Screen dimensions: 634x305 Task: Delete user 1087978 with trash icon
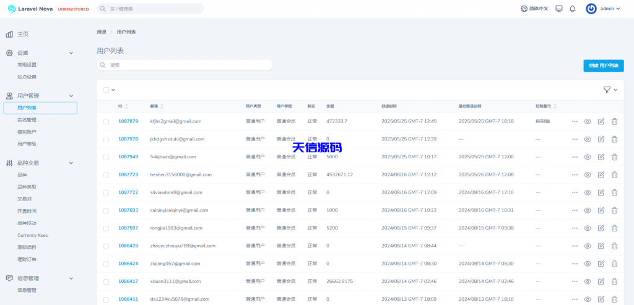coord(615,139)
